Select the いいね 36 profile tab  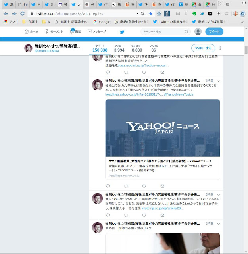(x=154, y=48)
